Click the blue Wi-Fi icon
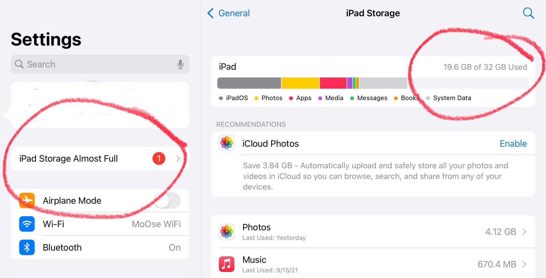Image resolution: width=546 pixels, height=278 pixels. (27, 224)
